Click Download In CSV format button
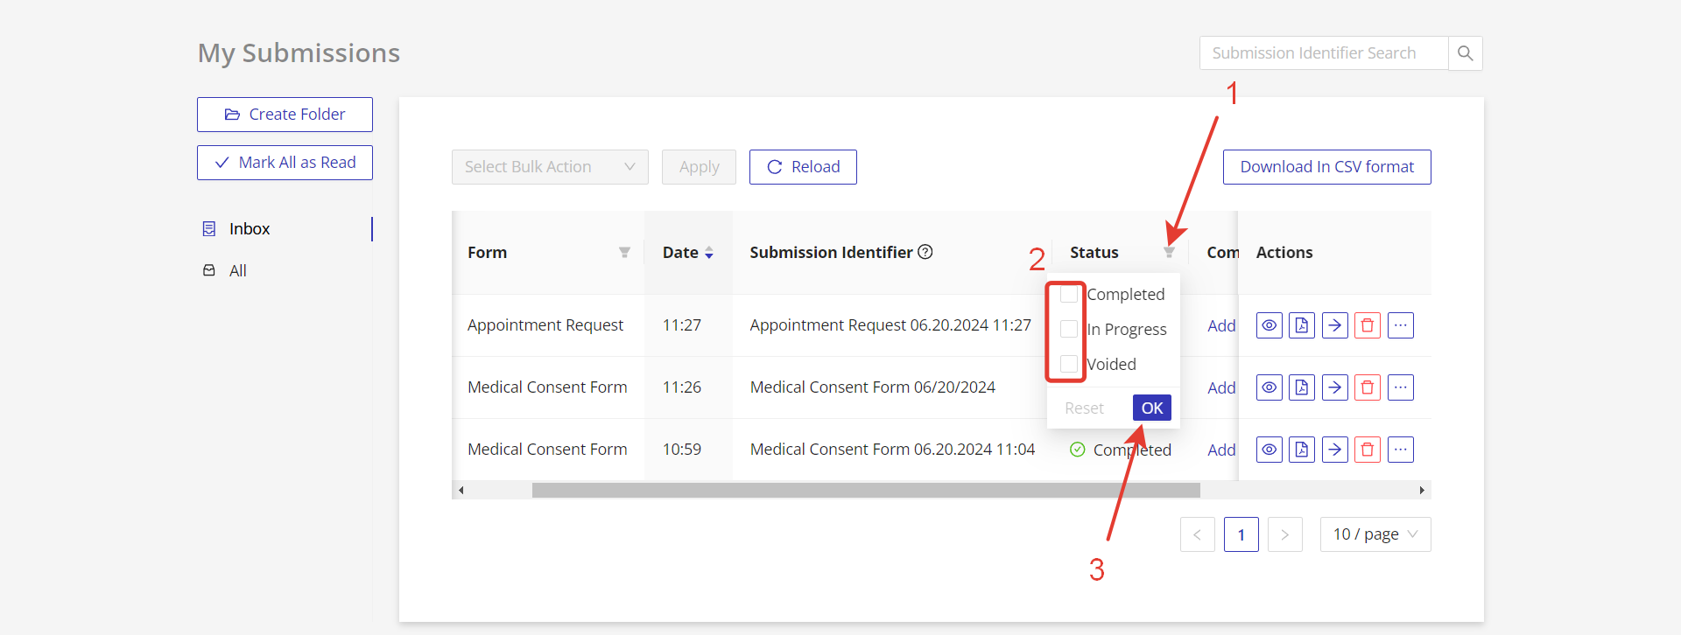Screen dimensions: 1681x635 point(1326,167)
